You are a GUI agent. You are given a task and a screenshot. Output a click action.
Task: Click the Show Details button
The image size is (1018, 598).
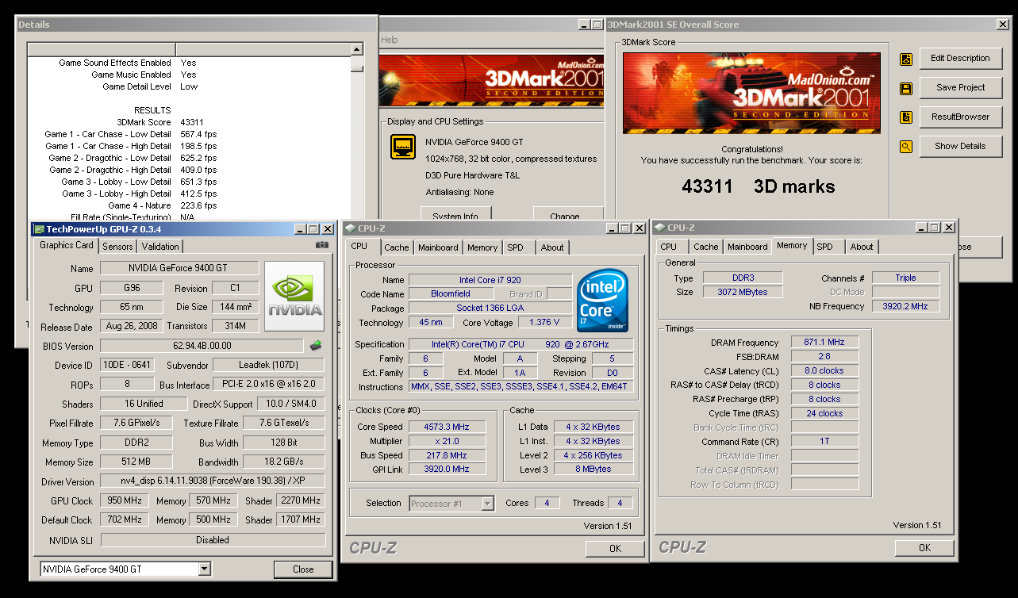[961, 146]
